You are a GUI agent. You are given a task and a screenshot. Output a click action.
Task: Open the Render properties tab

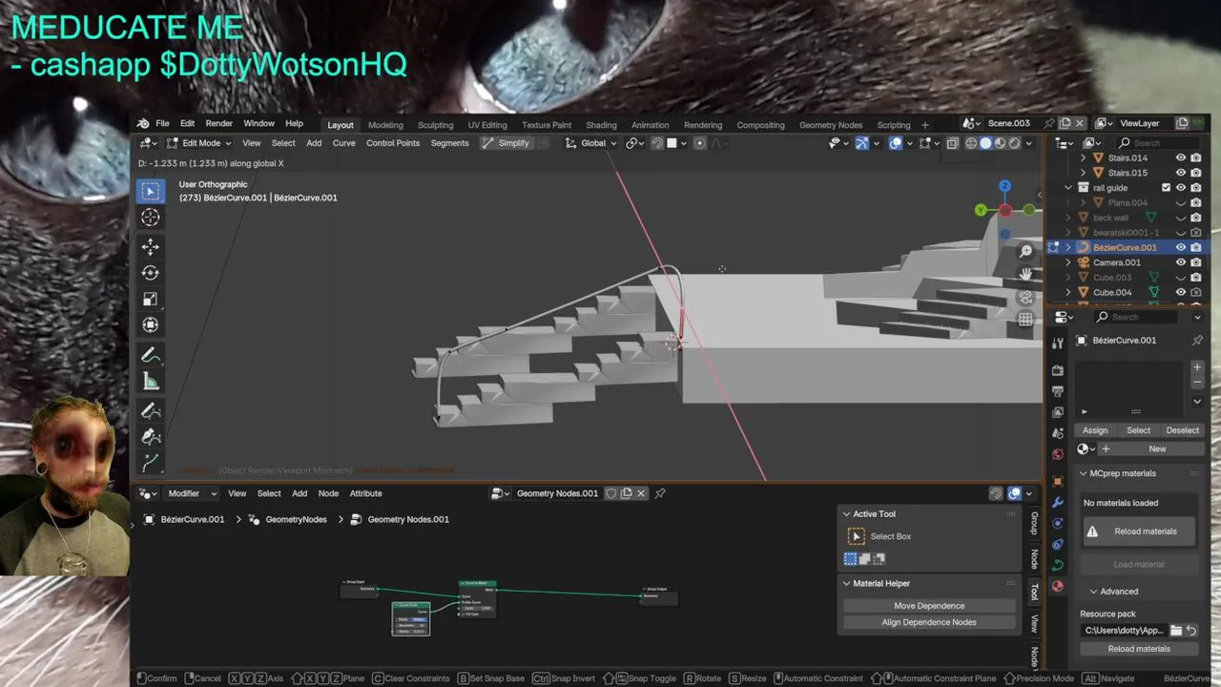1057,370
